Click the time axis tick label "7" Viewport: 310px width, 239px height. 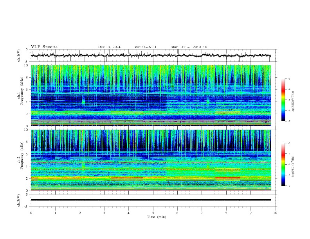coord(202,213)
